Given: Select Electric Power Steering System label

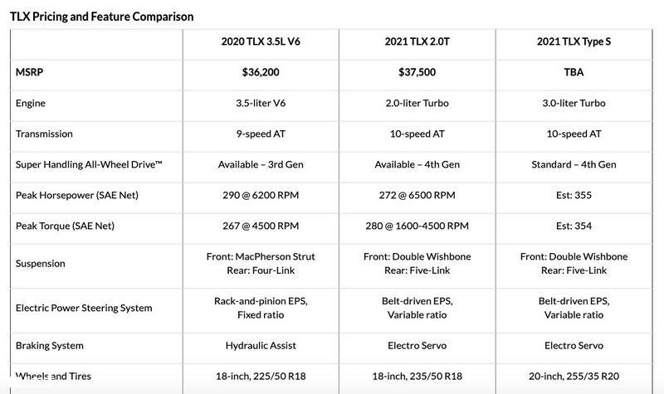Looking at the screenshot, I should (x=84, y=308).
